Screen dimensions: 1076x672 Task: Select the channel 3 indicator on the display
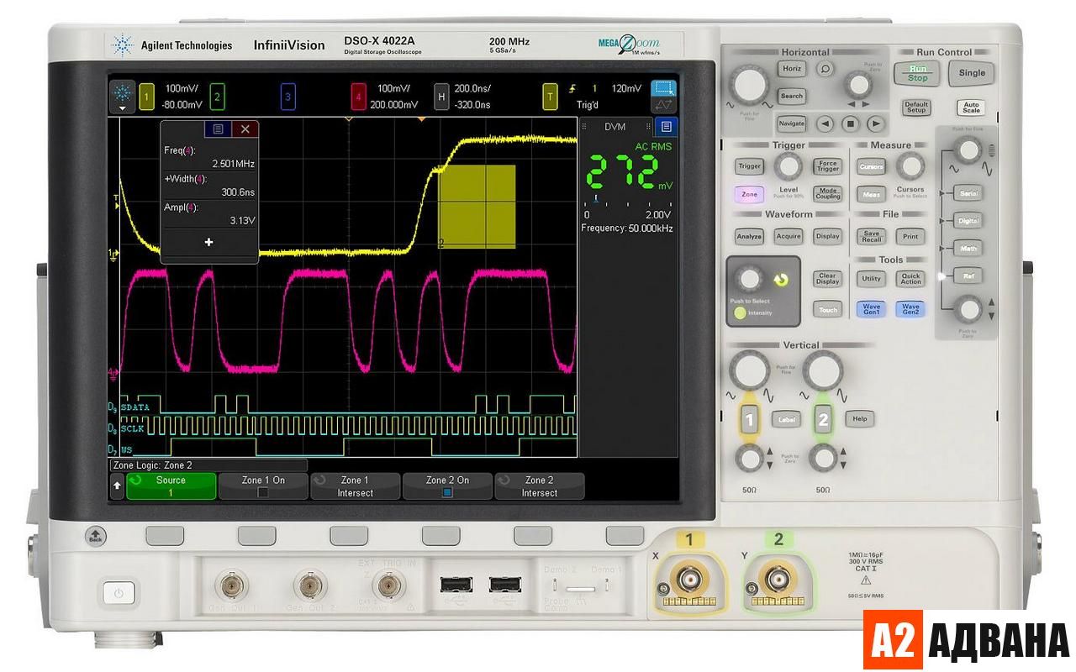coord(288,97)
